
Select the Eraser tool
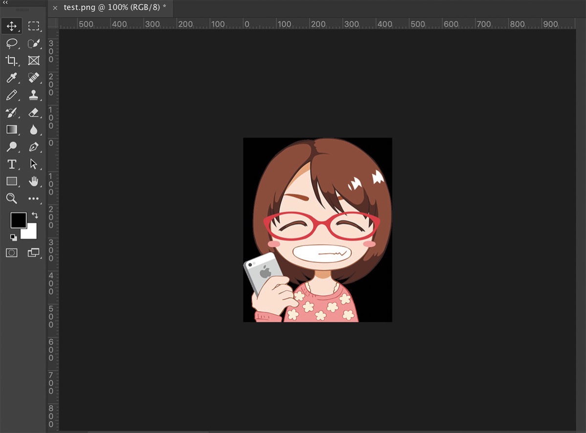[x=34, y=112]
